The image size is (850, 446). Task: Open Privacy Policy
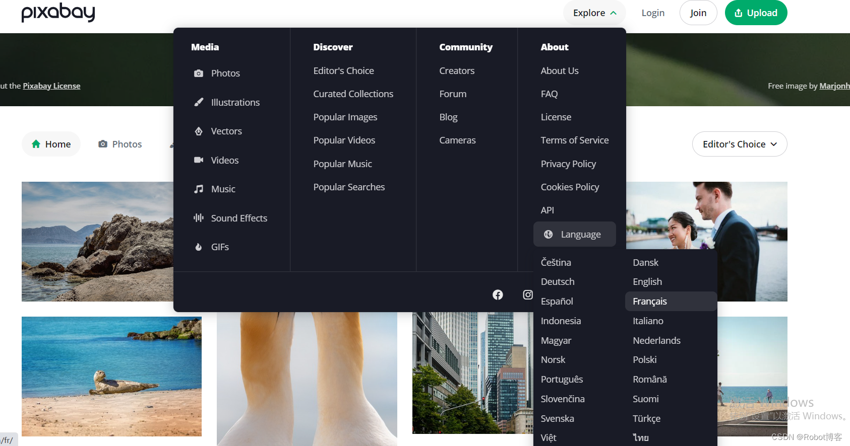tap(568, 164)
